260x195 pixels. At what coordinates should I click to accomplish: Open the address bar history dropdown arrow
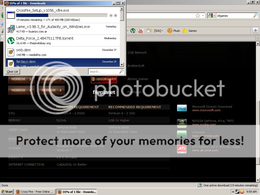pos(203,16)
